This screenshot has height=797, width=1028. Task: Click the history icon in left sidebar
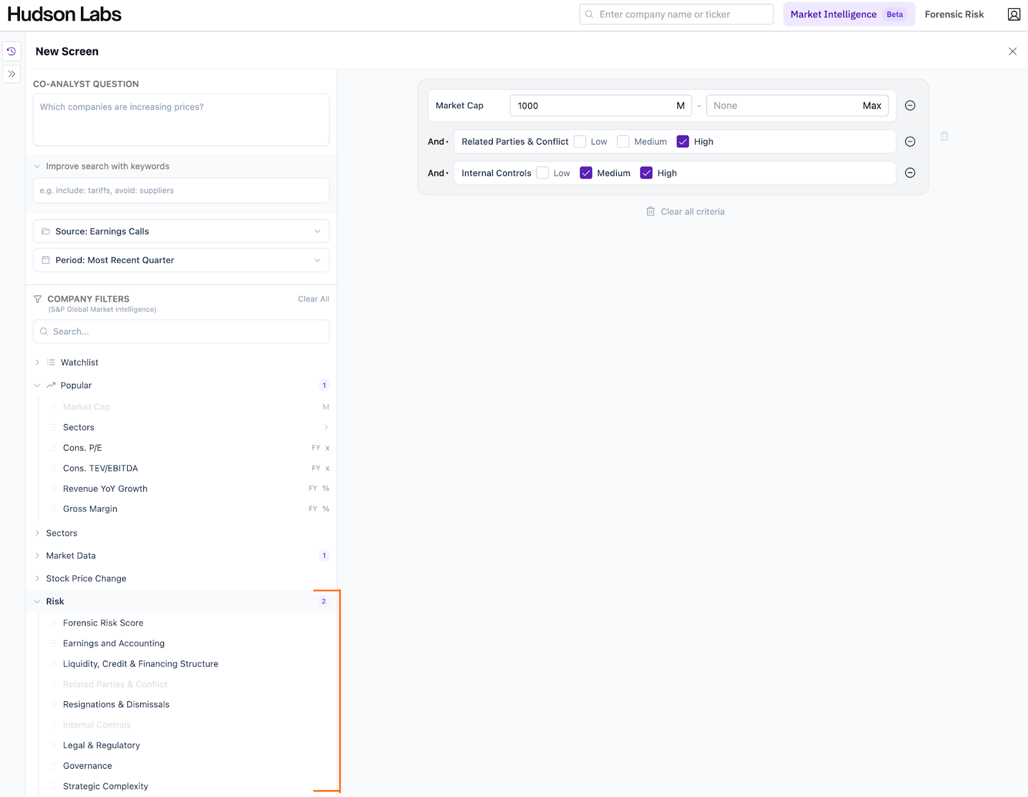click(12, 51)
